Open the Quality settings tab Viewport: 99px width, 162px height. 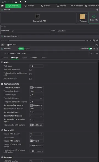click(x=5, y=58)
